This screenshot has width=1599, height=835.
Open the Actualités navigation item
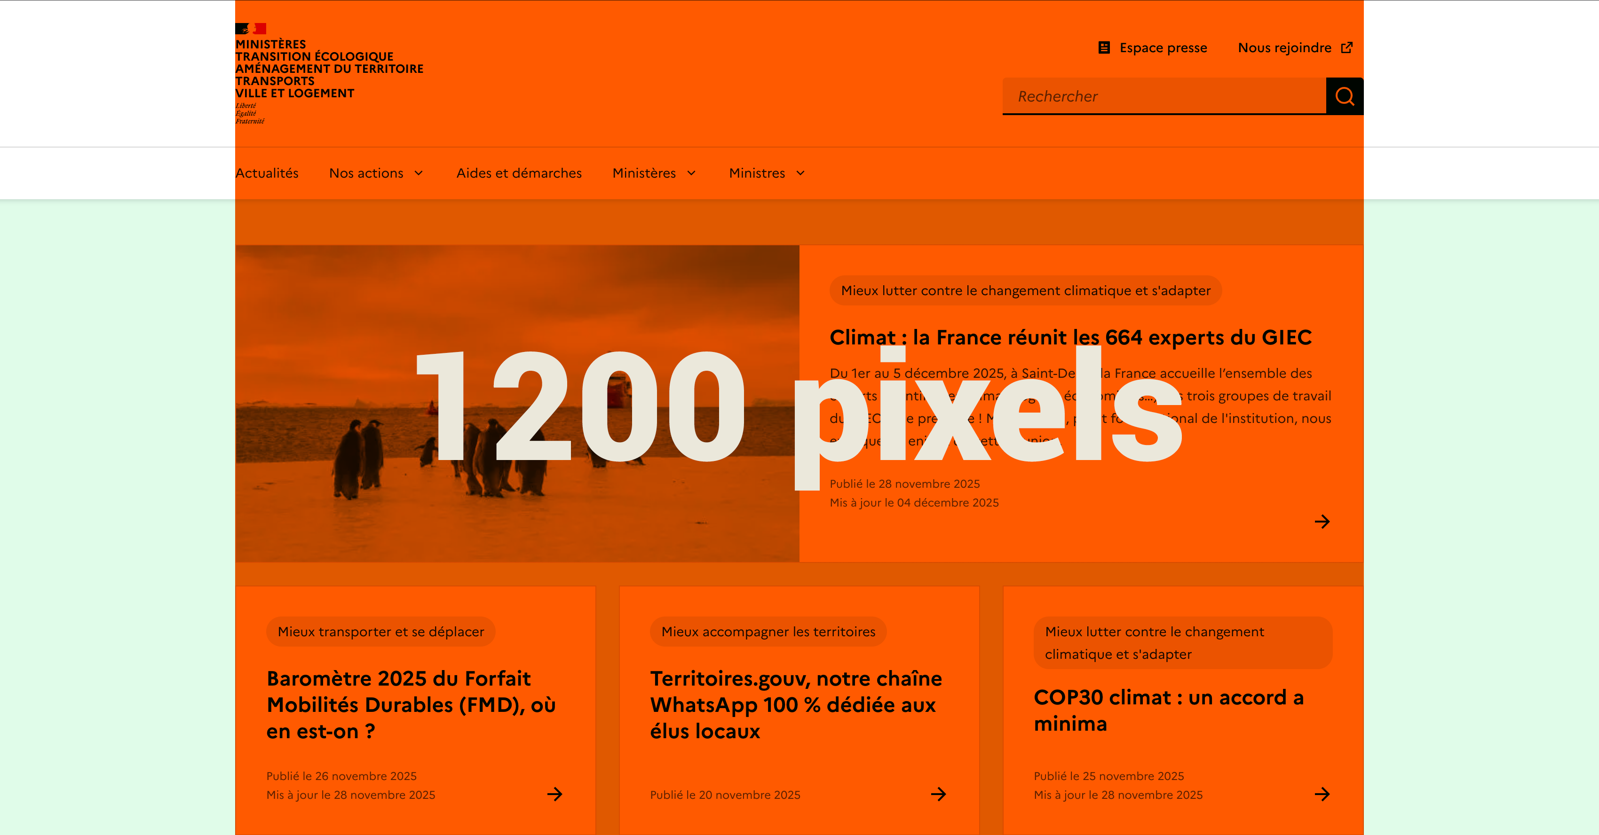(x=267, y=173)
